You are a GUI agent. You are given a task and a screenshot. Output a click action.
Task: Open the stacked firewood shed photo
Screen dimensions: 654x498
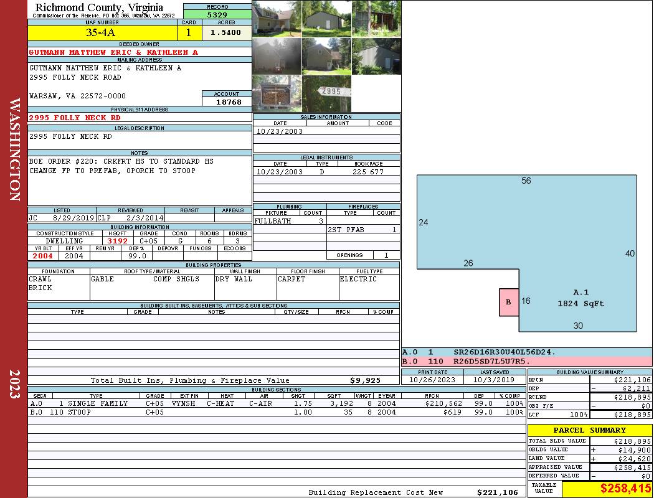(277, 94)
